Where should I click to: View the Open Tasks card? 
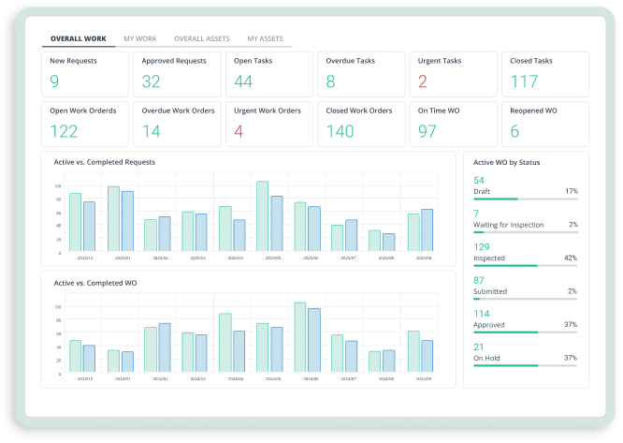268,73
